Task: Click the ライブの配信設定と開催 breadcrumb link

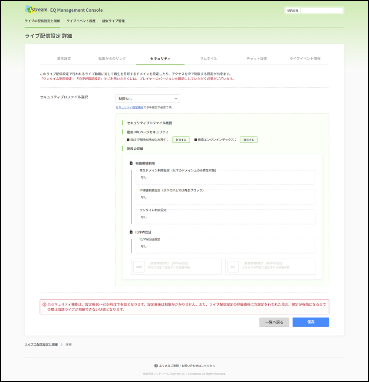Action: [x=41, y=345]
